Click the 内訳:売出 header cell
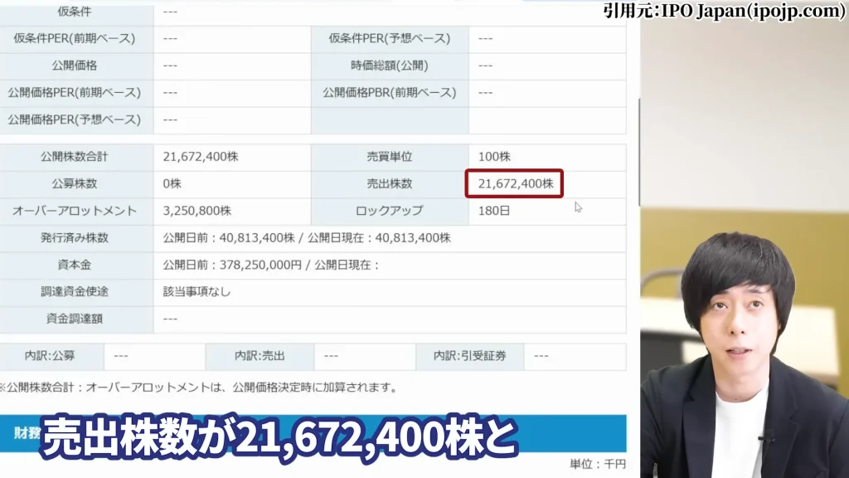This screenshot has height=478, width=849. 262,356
